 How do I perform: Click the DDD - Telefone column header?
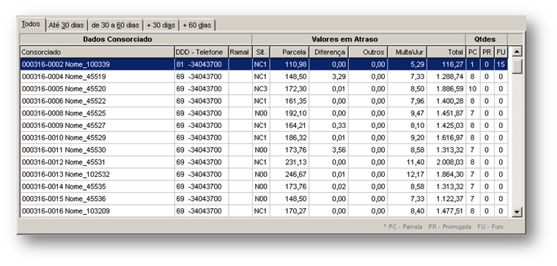tap(202, 52)
